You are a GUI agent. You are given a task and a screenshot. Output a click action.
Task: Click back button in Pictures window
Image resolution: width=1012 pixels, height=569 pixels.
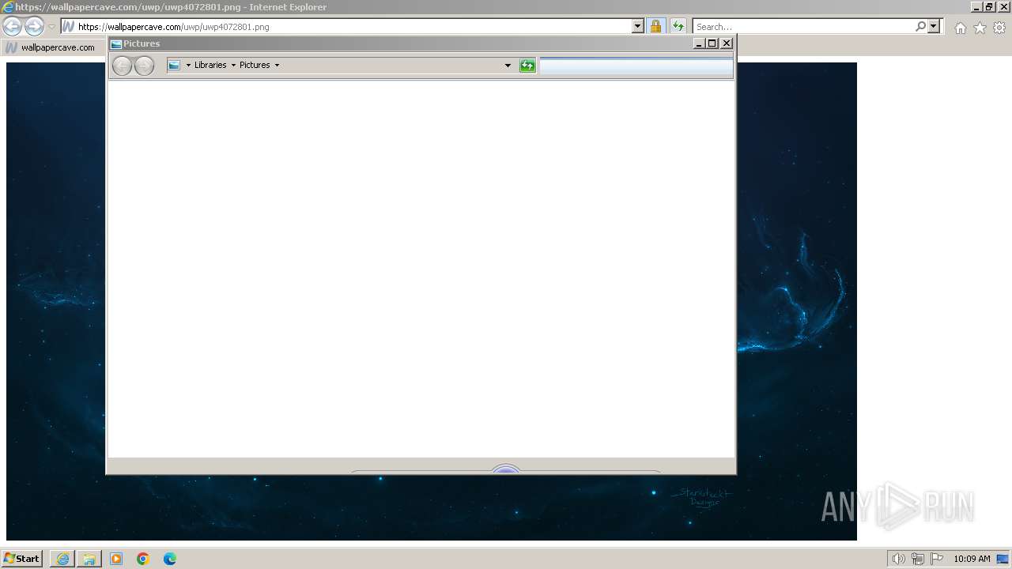122,66
